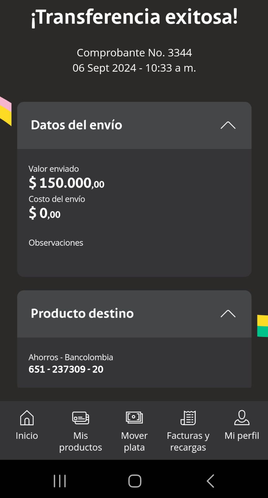Open Mi perfil person icon
The image size is (268, 498).
pos(242,418)
